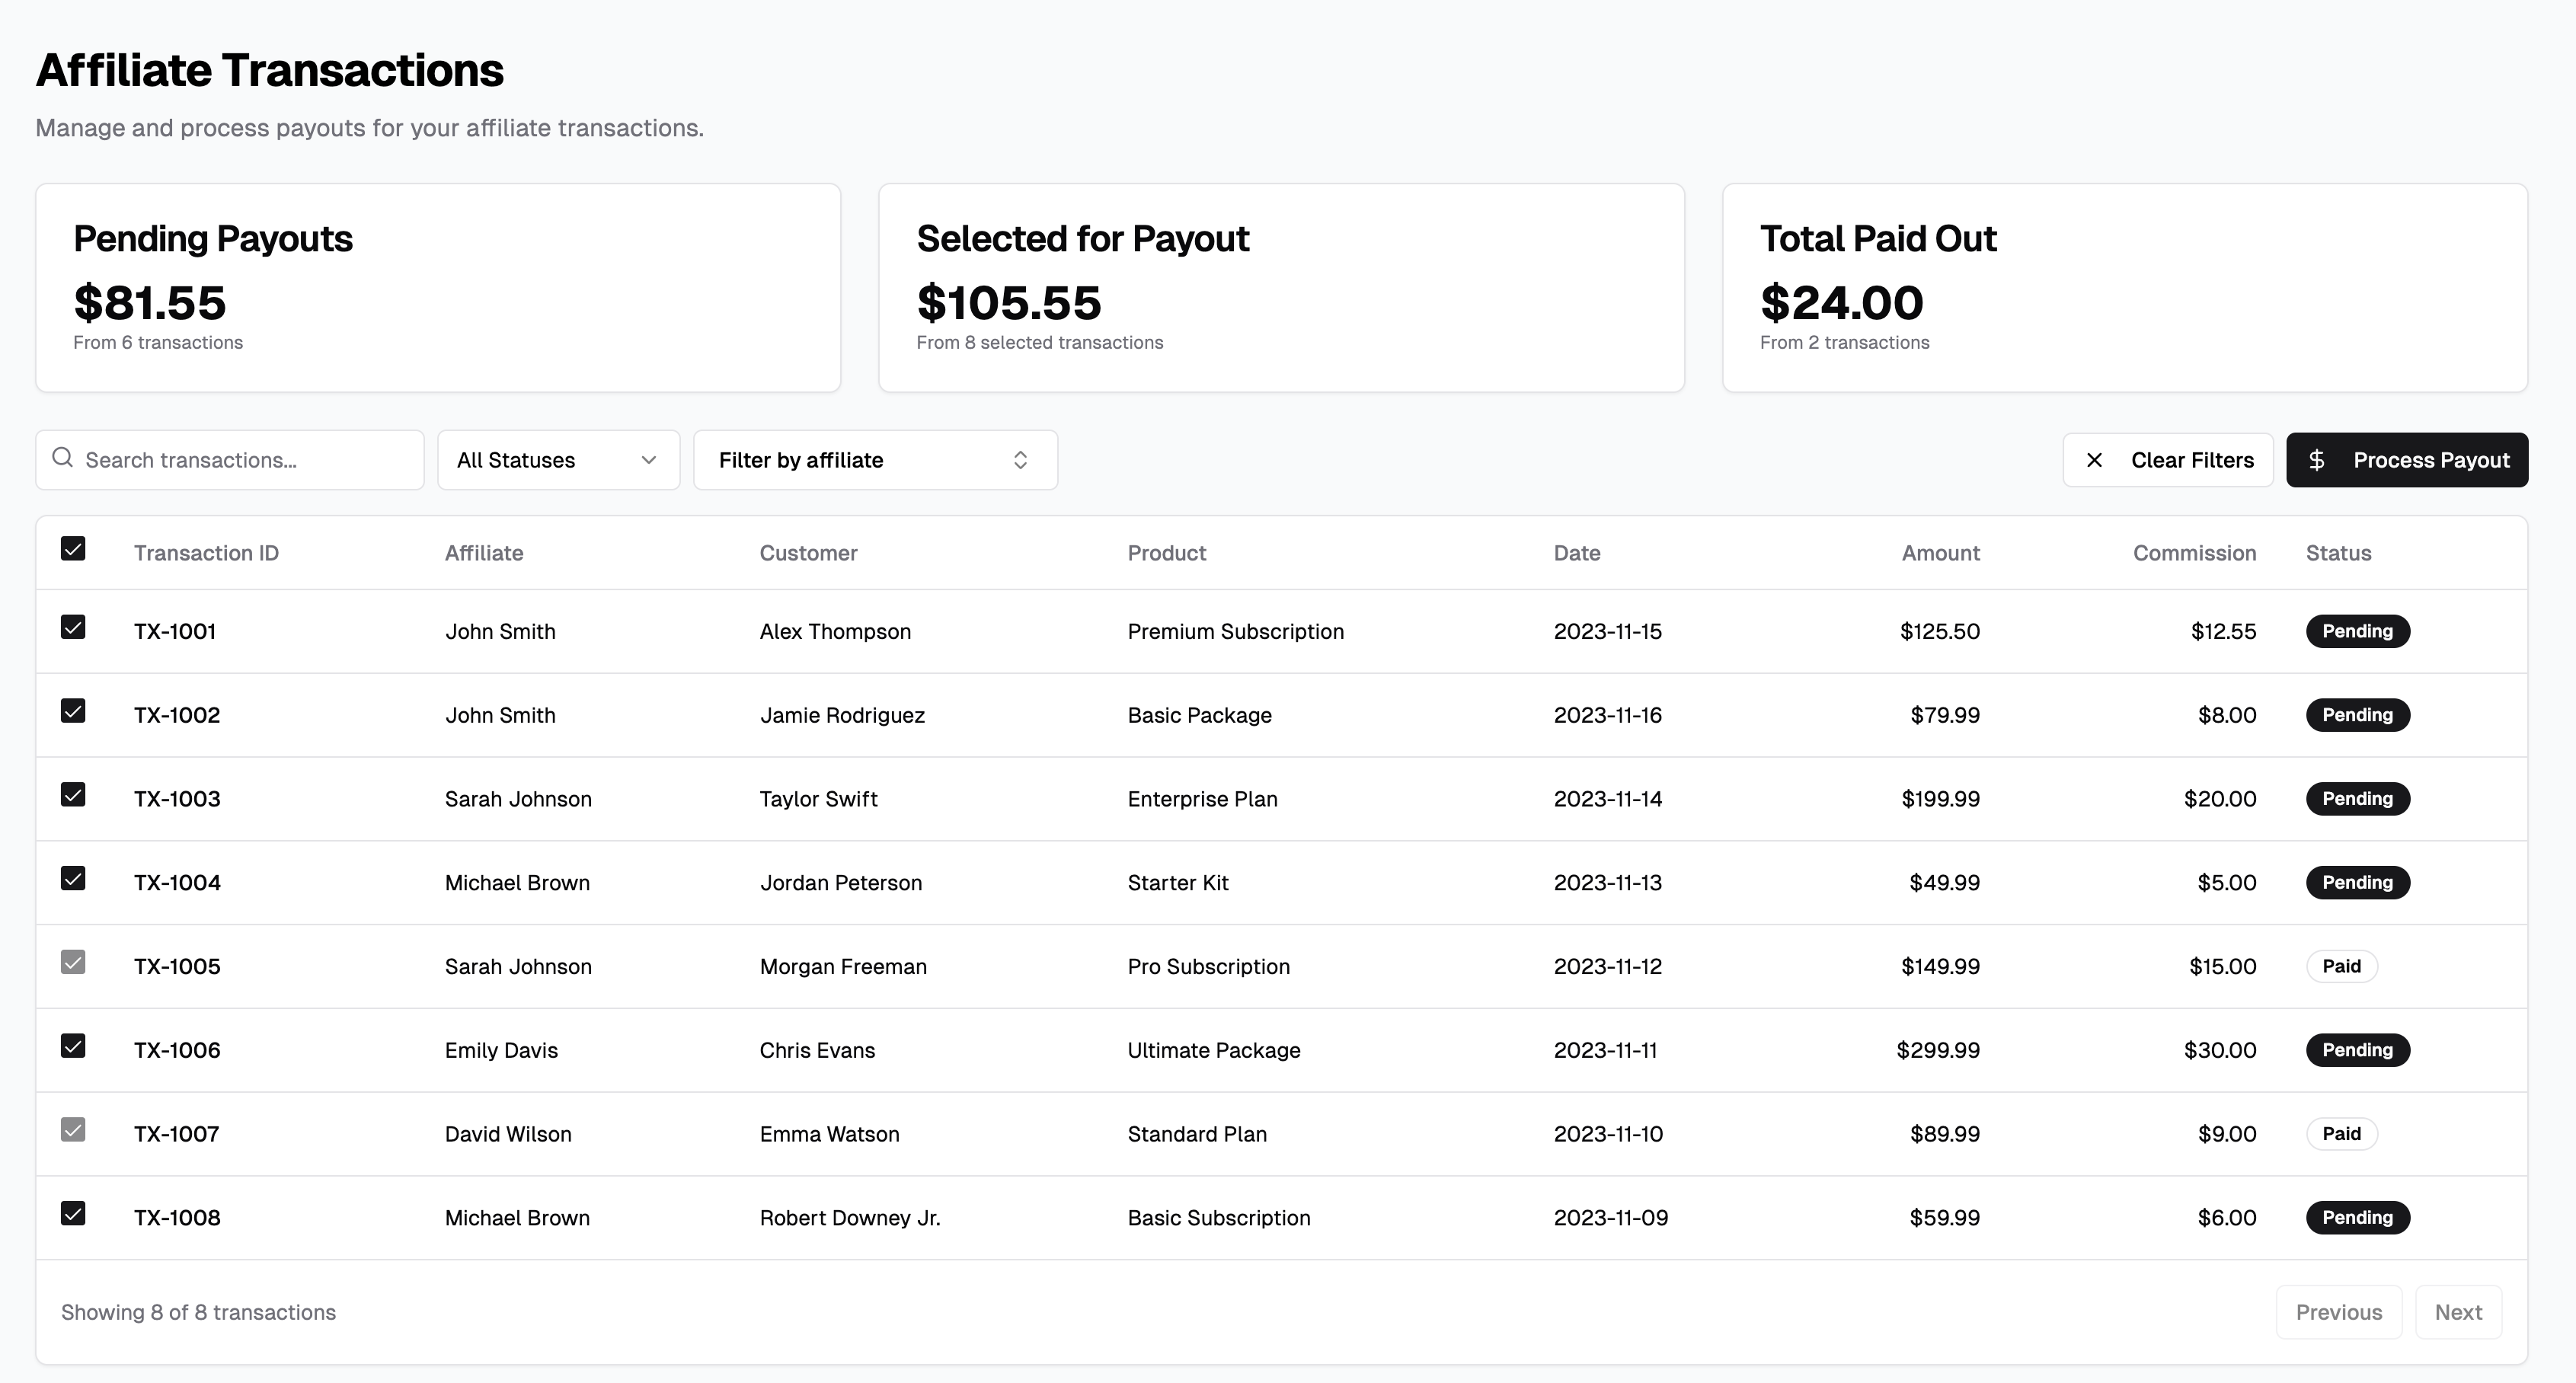Click the TX-1008 transaction ID
The height and width of the screenshot is (1383, 2576).
tap(177, 1218)
